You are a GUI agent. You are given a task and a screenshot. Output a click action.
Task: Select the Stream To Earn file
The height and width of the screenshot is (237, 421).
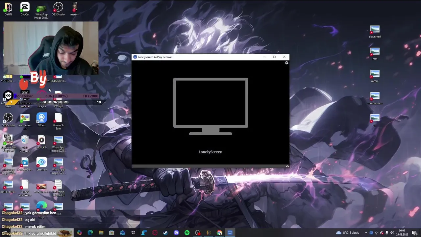pyautogui.click(x=58, y=121)
